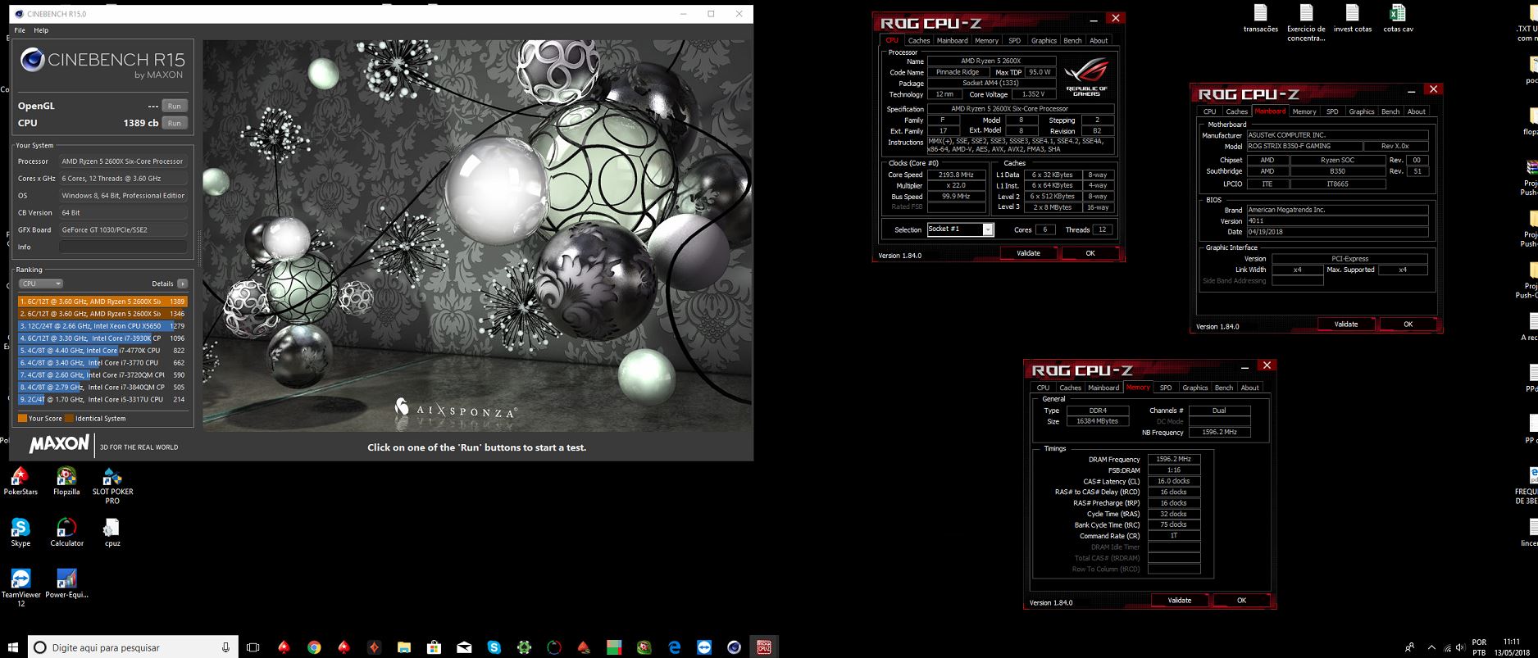Viewport: 1538px width, 658px height.
Task: Click the rendered scene image in Cinebench
Action: click(477, 236)
